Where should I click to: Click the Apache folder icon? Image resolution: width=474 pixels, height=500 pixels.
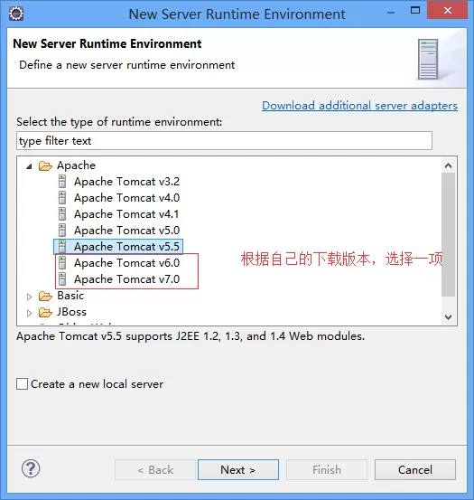point(45,165)
